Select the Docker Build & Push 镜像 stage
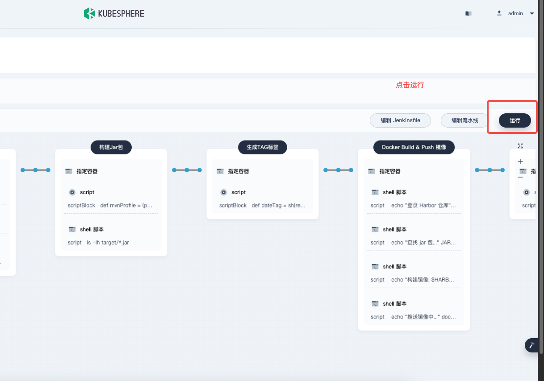The height and width of the screenshot is (381, 544). 414,147
